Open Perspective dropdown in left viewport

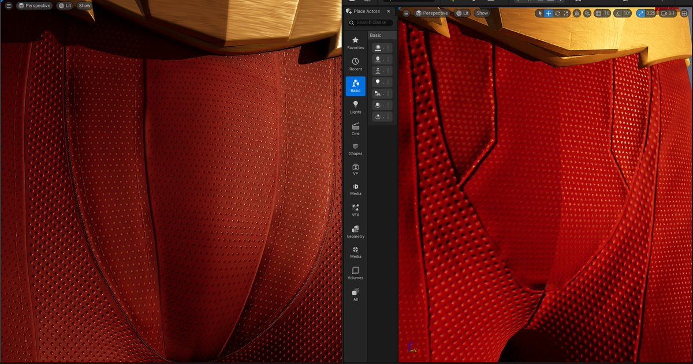[x=34, y=5]
